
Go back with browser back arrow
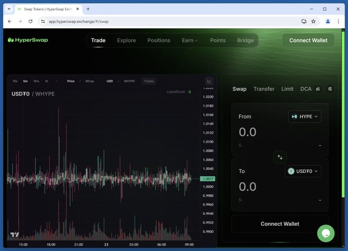click(10, 21)
